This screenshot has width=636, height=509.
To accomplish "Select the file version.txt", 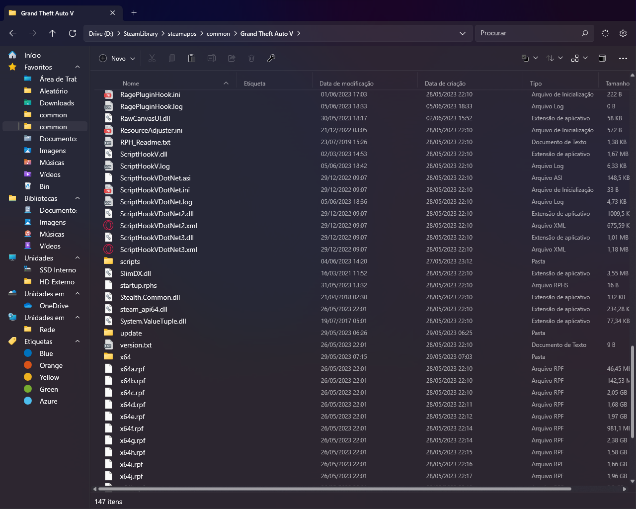I will [x=136, y=345].
